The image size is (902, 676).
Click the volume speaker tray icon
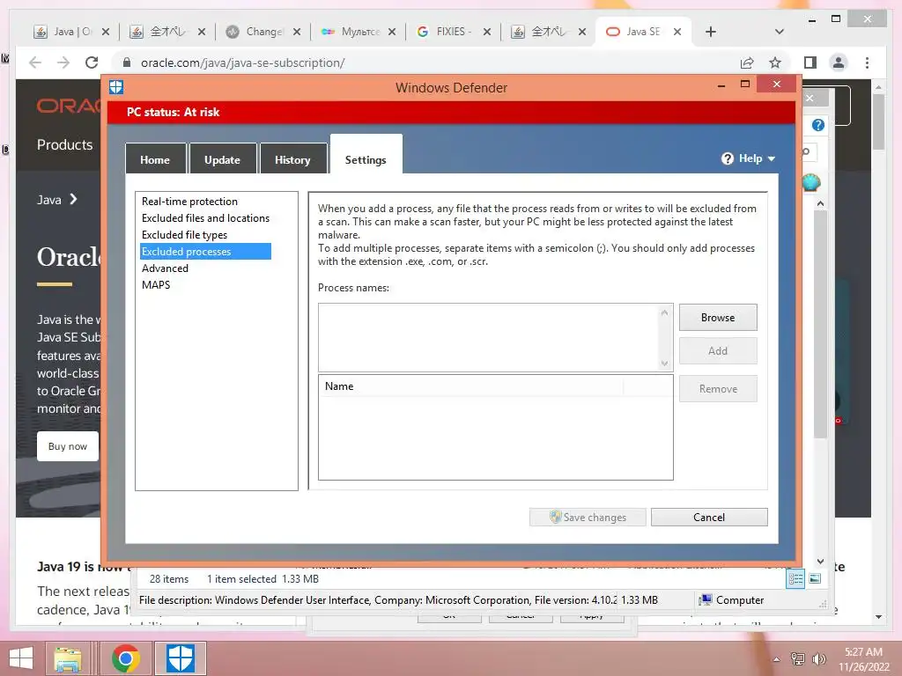pos(818,658)
